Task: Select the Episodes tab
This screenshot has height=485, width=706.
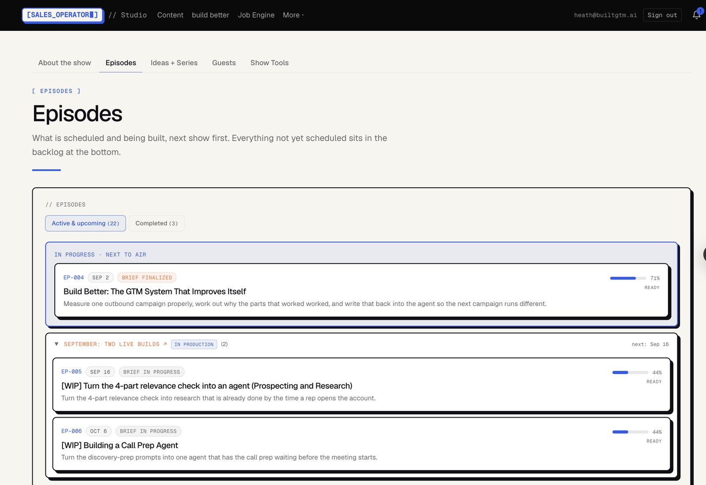Action: 120,63
